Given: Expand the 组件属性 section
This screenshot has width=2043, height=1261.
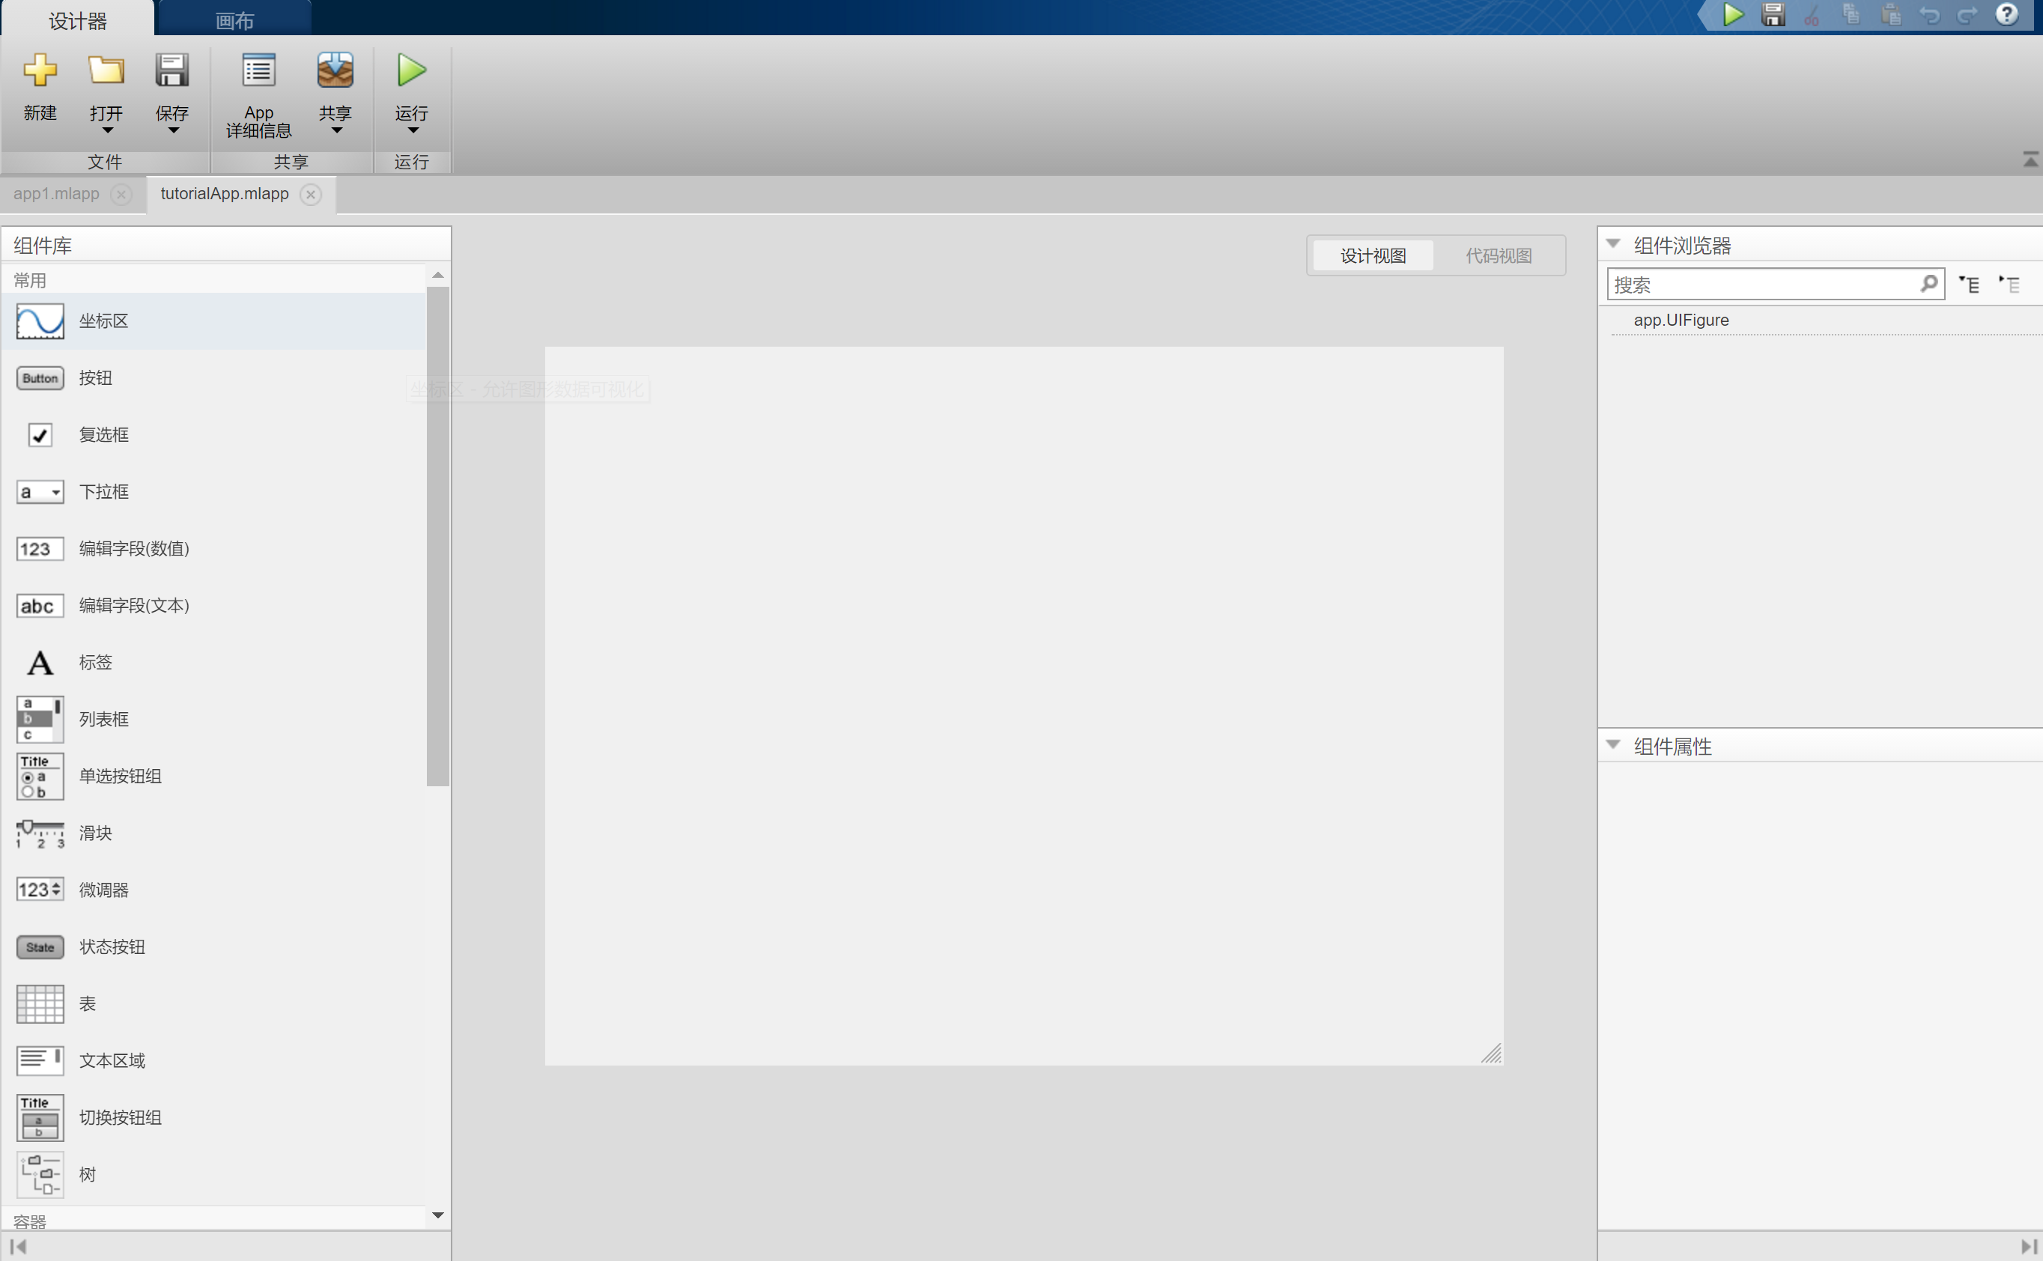Looking at the screenshot, I should point(1615,745).
